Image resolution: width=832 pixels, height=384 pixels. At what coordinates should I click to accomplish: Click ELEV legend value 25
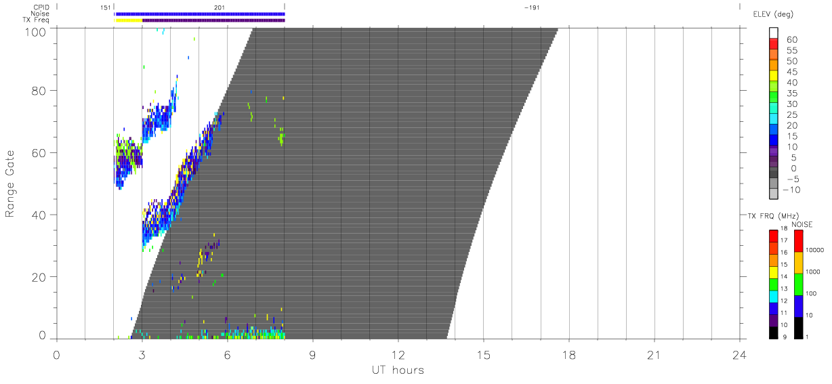click(793, 115)
